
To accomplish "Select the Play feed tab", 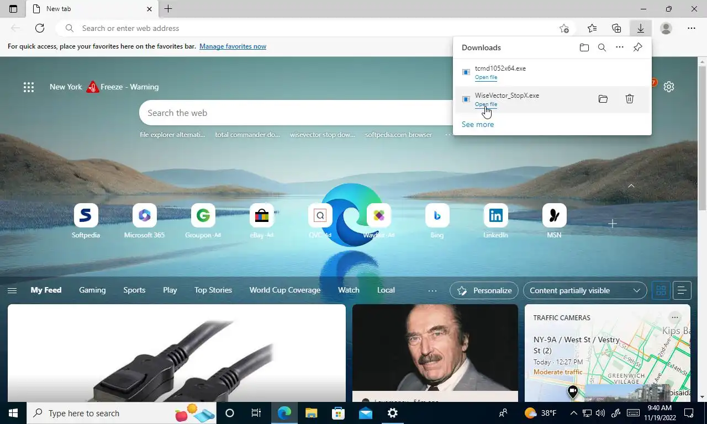I will tap(170, 290).
